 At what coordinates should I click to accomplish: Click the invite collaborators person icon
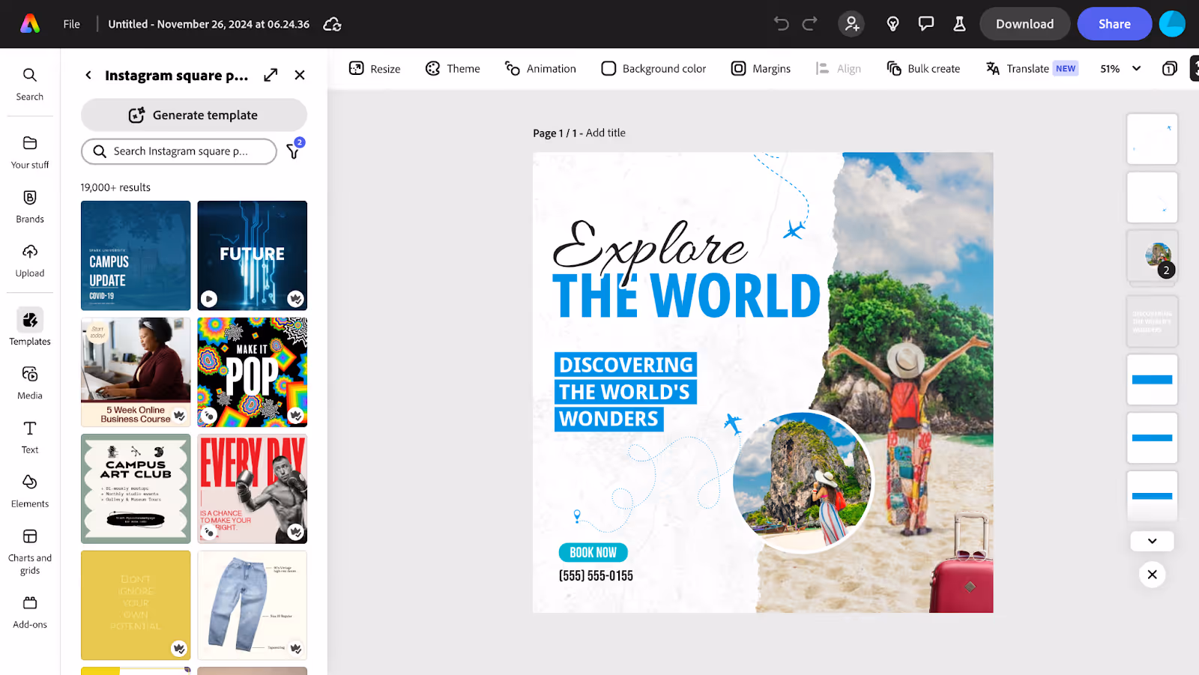(851, 24)
